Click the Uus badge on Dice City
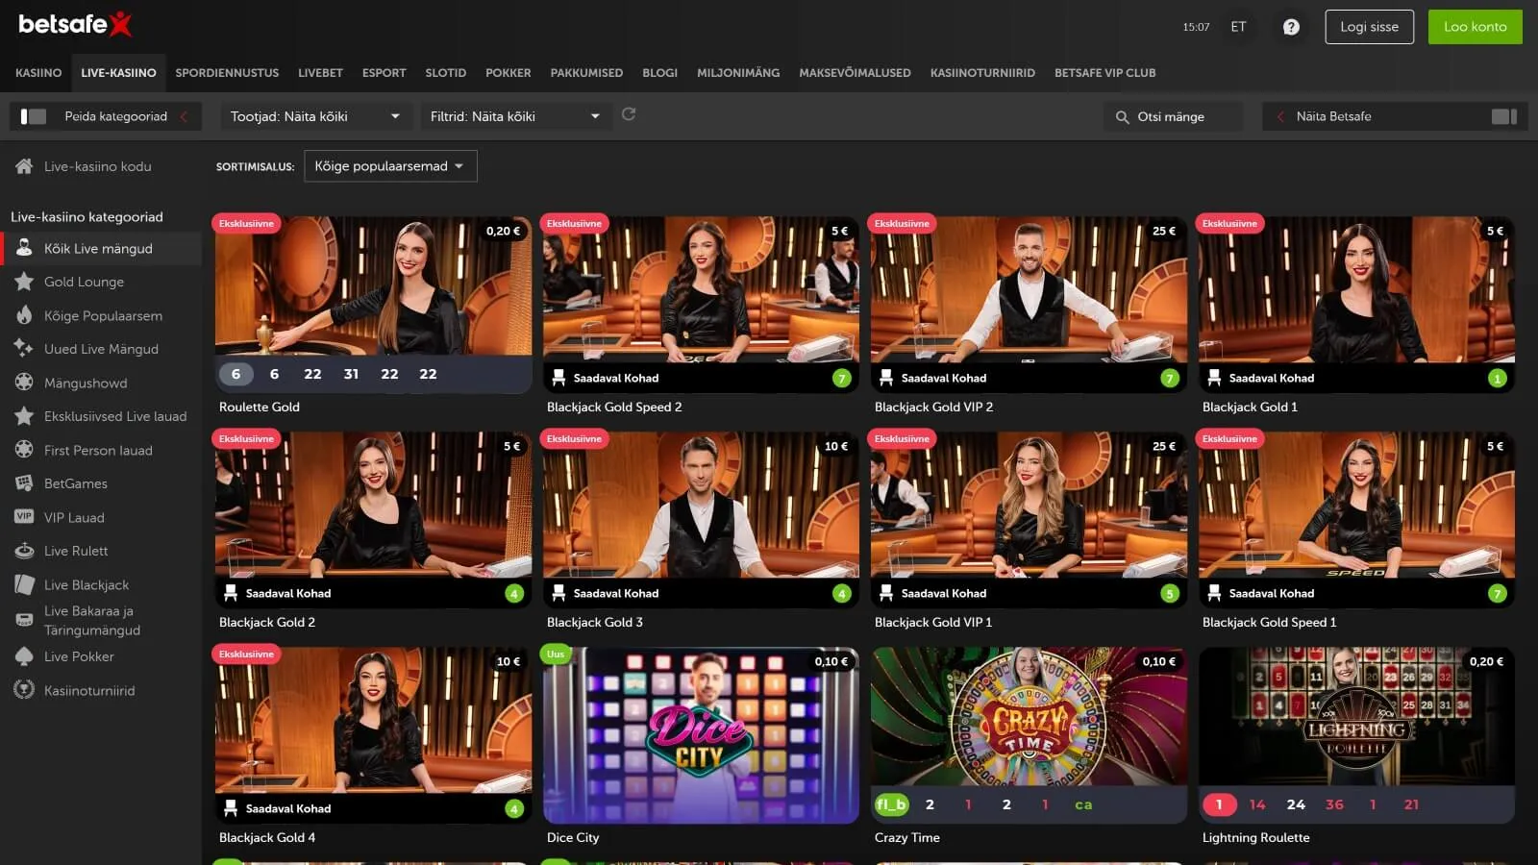The height and width of the screenshot is (865, 1538). (x=556, y=655)
